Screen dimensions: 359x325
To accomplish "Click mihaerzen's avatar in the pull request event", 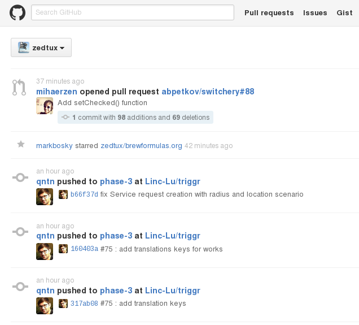I will (45, 106).
